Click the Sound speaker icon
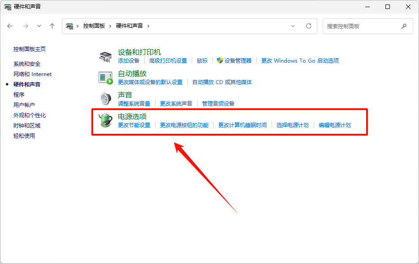This screenshot has width=419, height=264. pos(105,98)
